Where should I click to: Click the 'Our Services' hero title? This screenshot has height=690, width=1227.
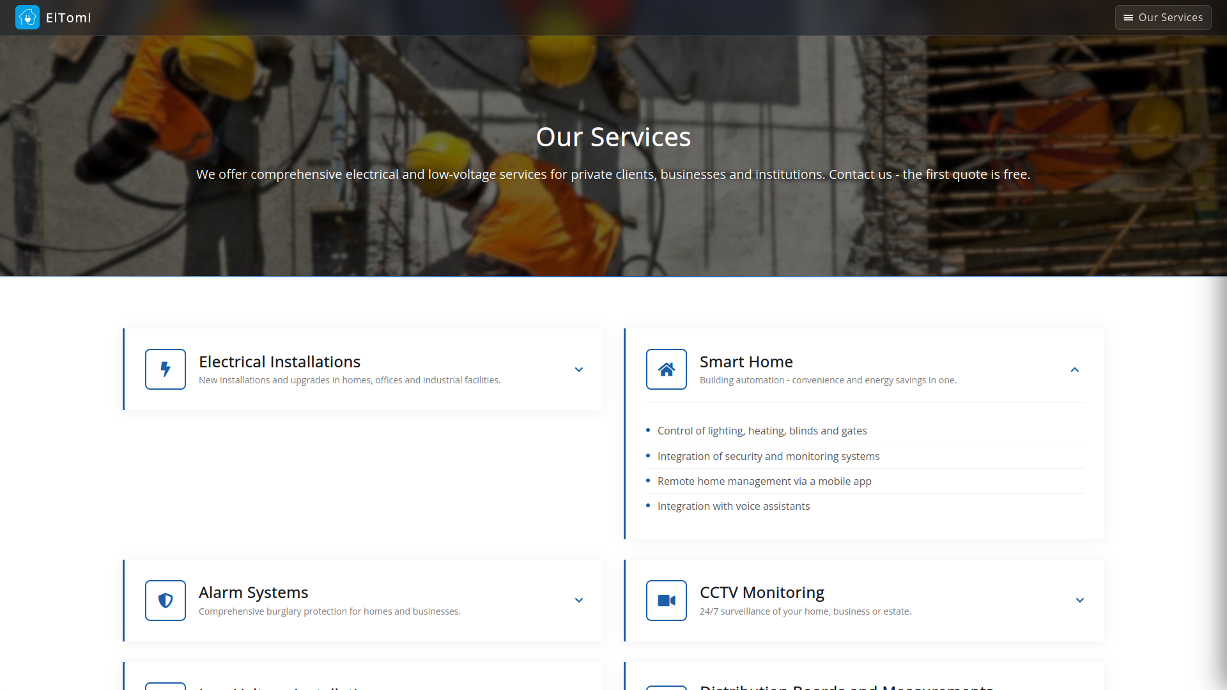pos(613,137)
